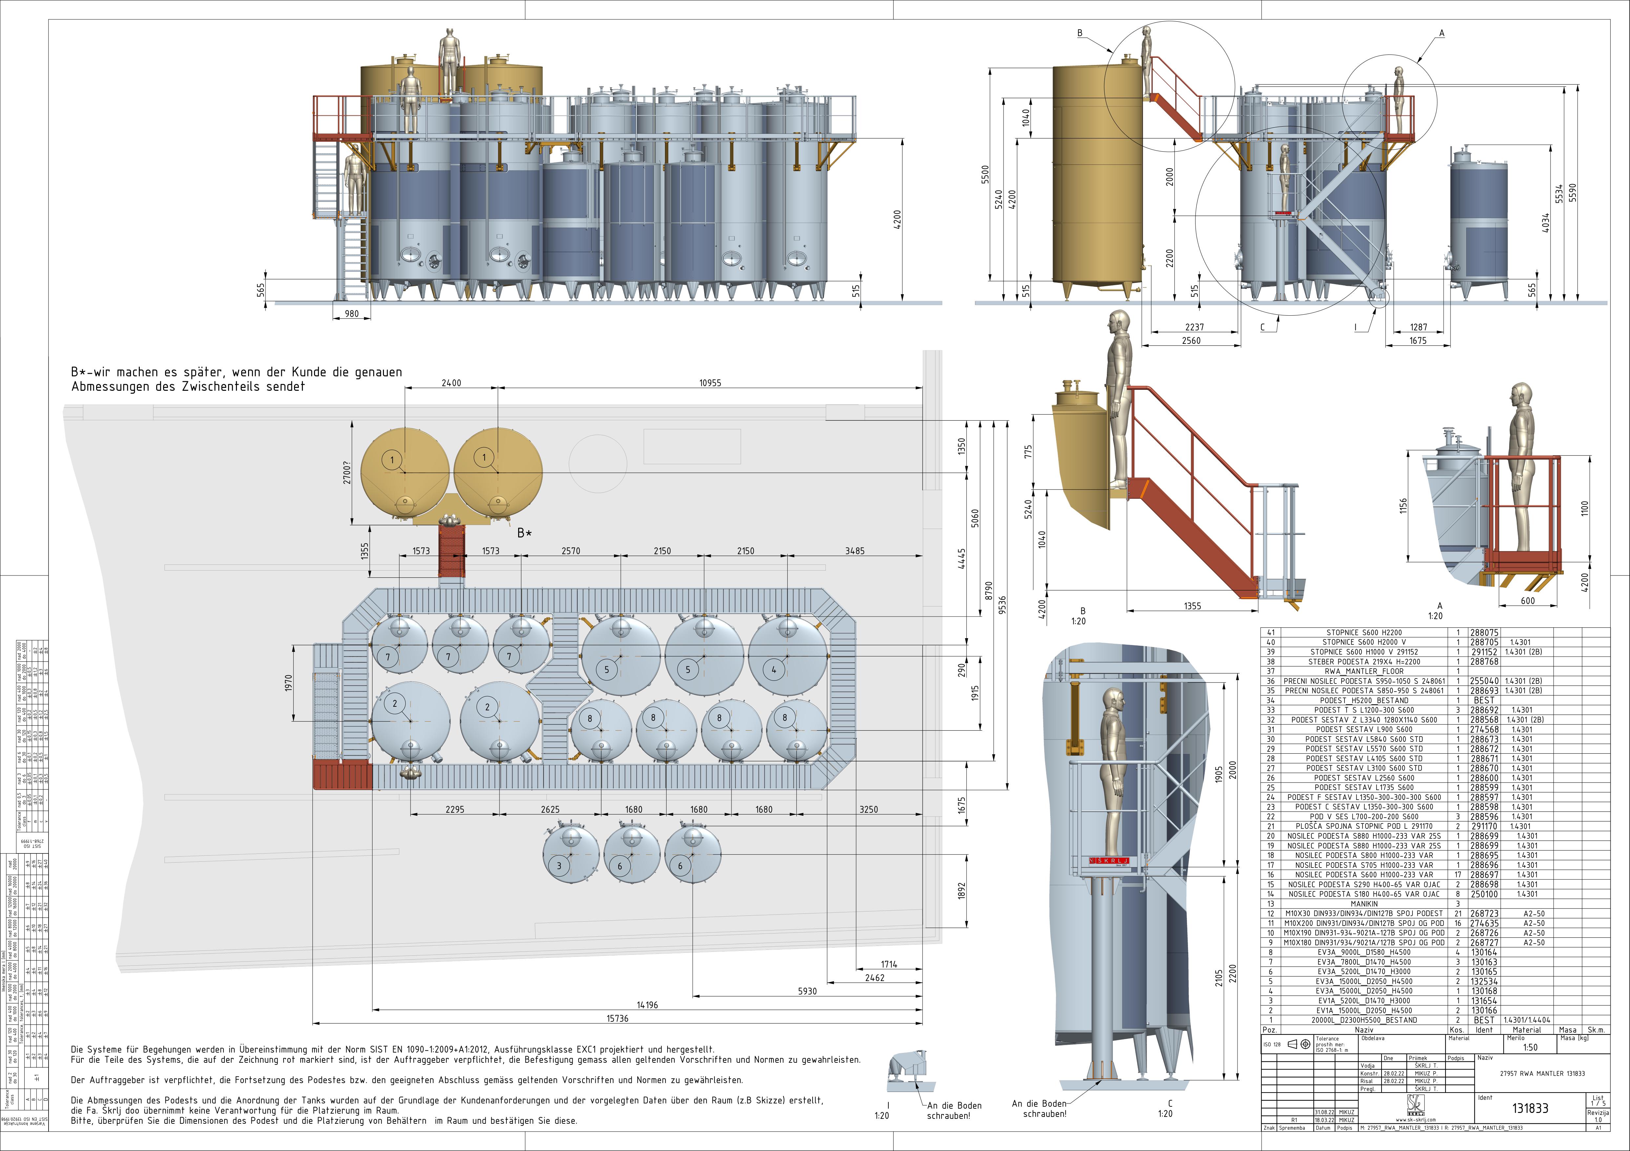
Task: Click the dimension 980 under the front elevation
Action: (351, 314)
